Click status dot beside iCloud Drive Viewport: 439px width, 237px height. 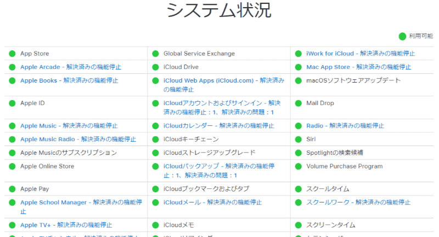click(x=155, y=67)
